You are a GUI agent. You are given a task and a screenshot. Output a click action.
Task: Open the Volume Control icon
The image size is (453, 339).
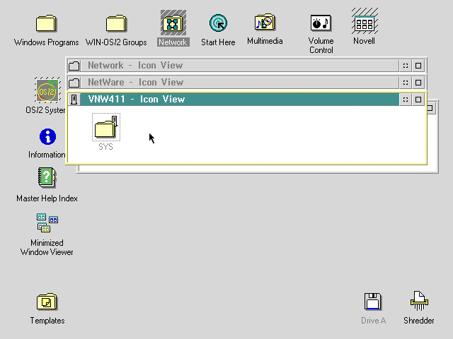321,23
